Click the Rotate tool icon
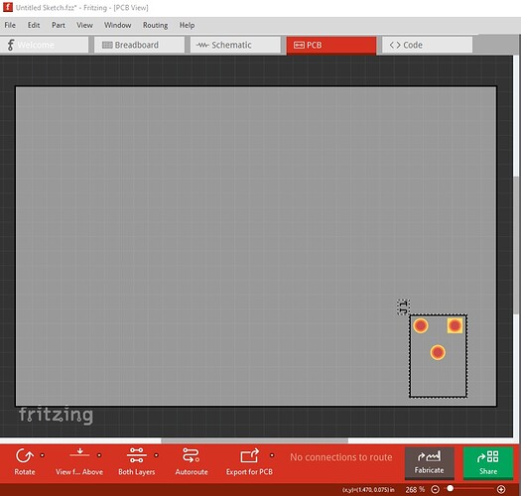This screenshot has width=521, height=496. [x=24, y=455]
